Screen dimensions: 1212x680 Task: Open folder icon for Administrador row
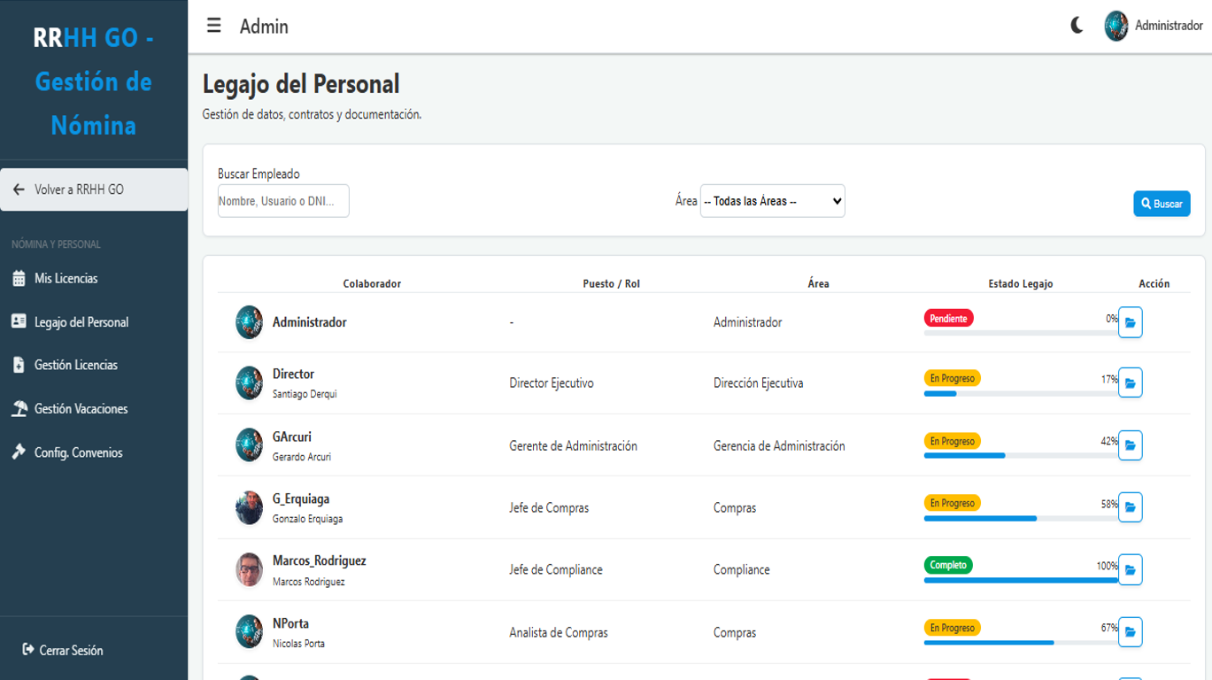click(1130, 322)
